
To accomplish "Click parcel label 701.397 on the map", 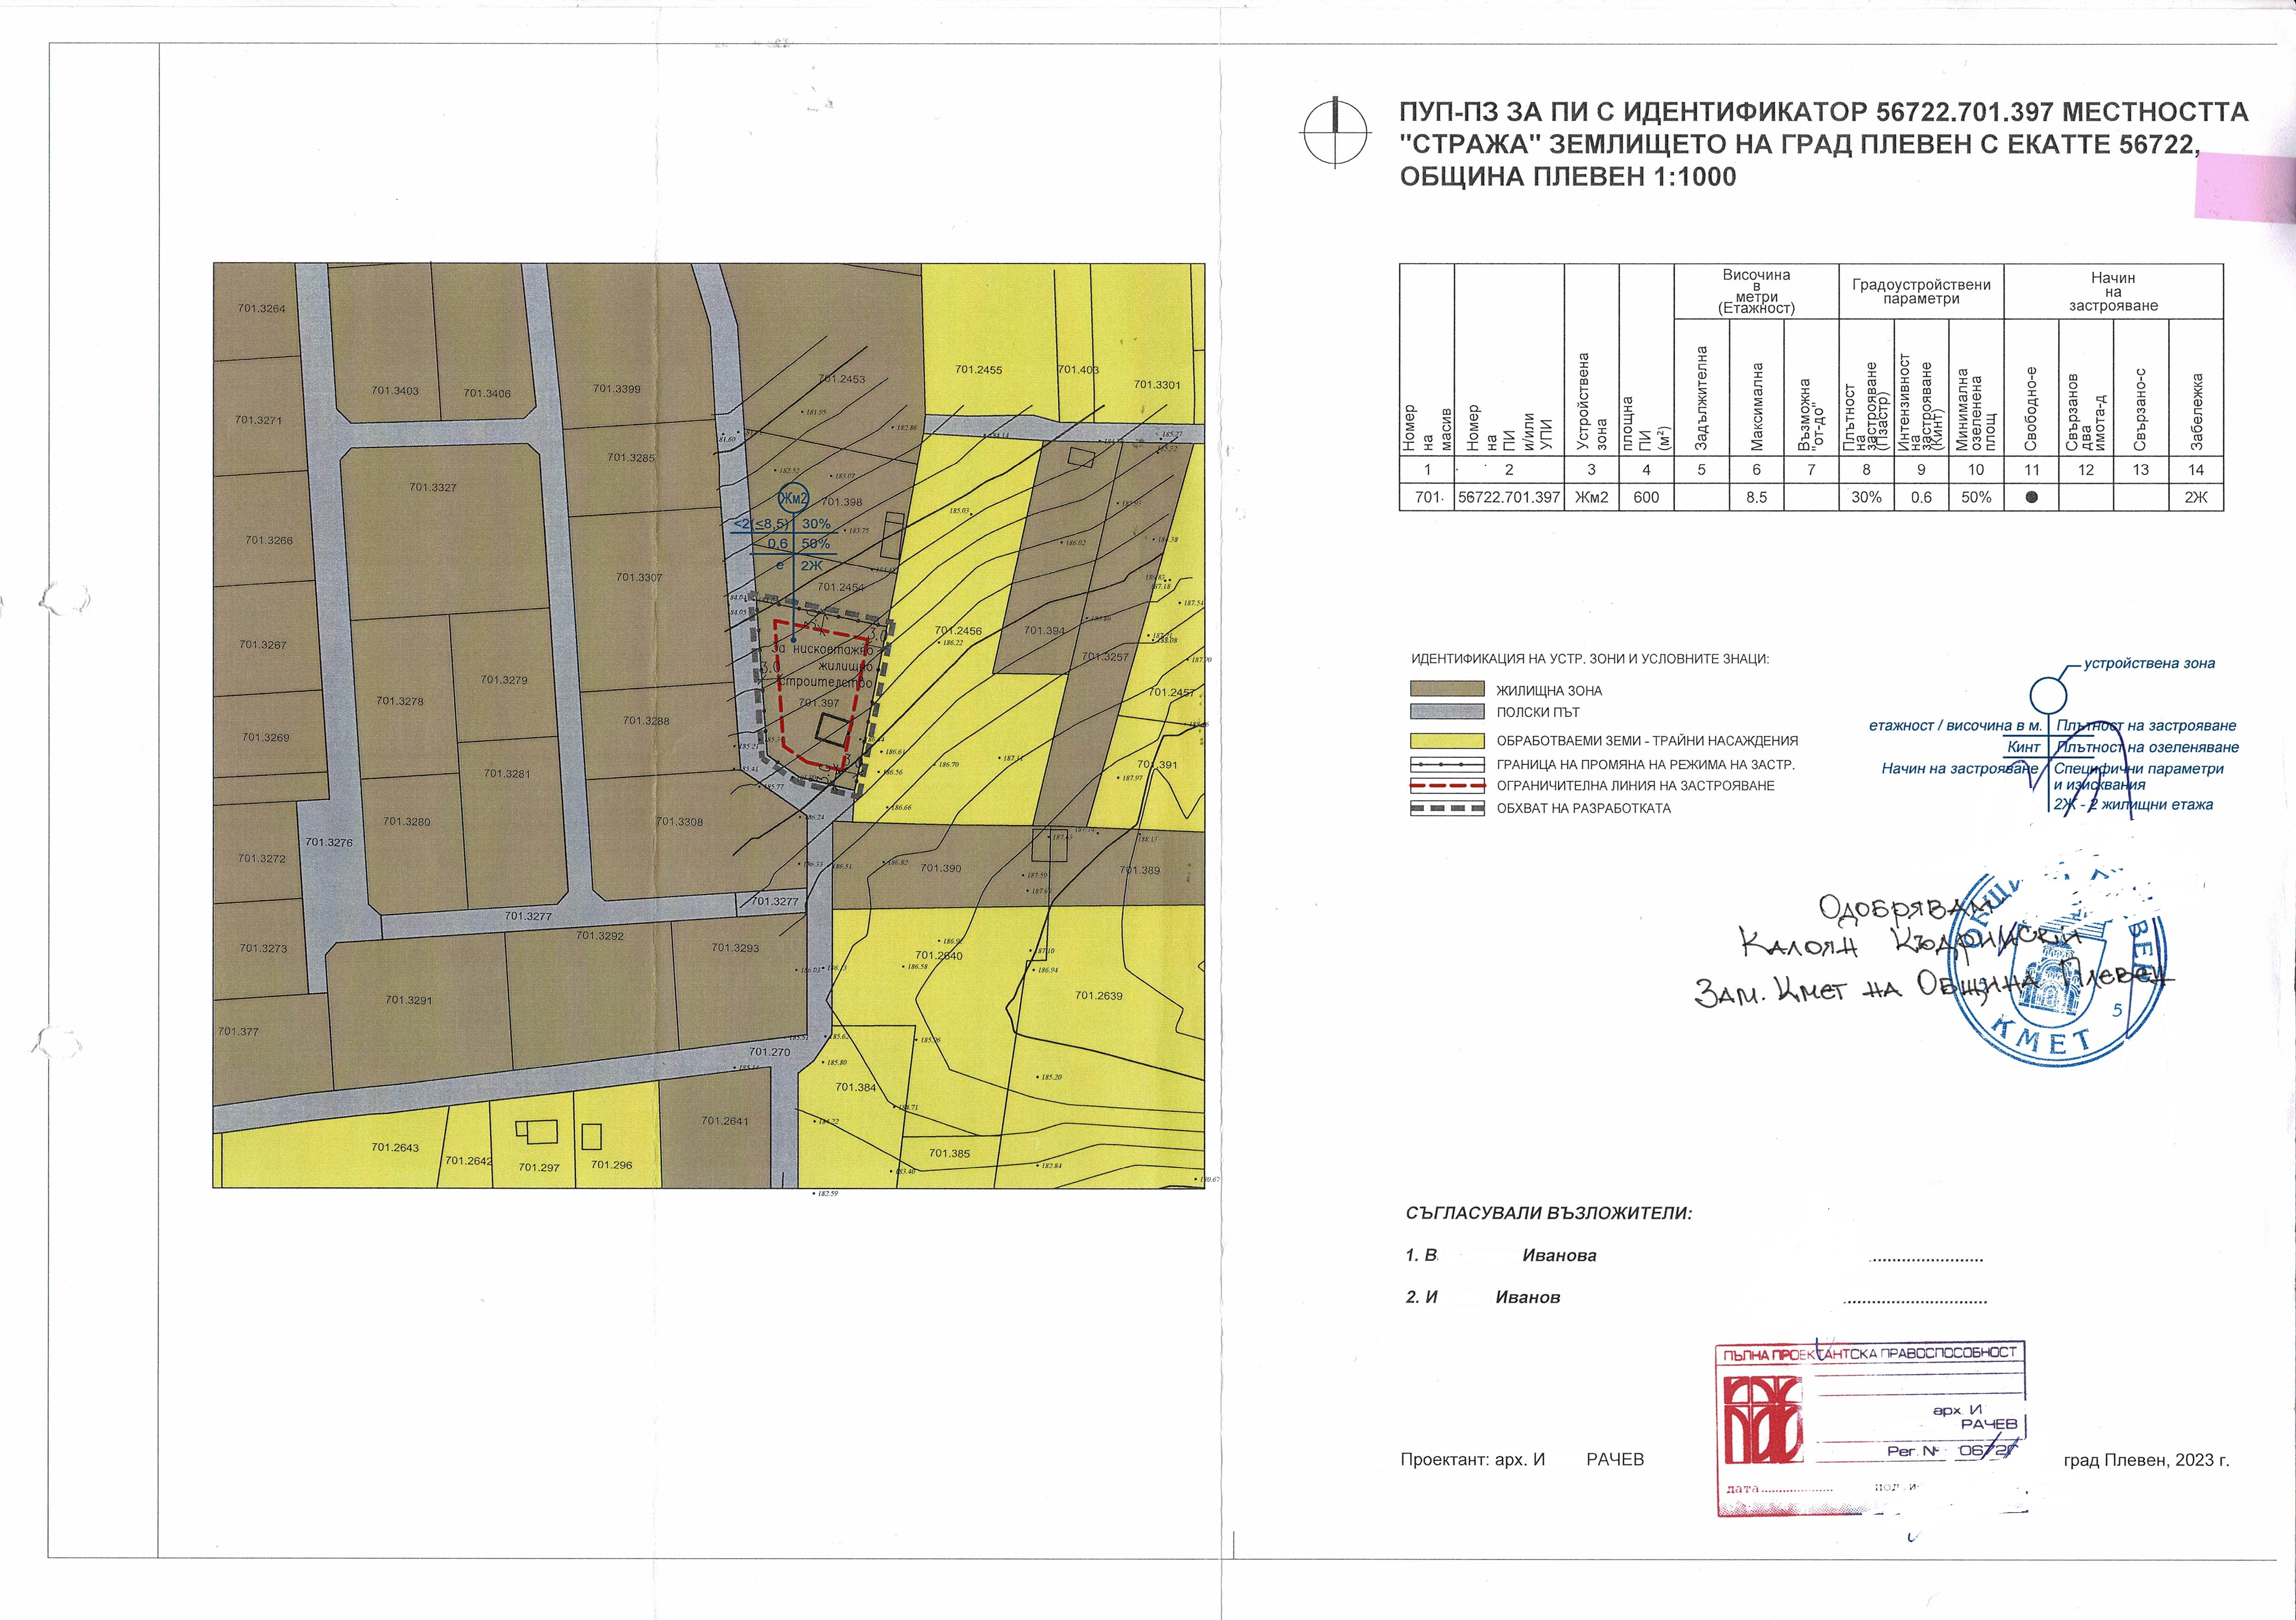I will click(x=819, y=704).
